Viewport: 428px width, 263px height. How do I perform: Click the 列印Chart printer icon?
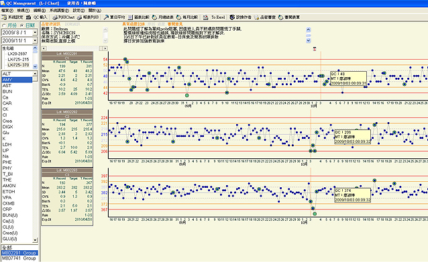(x=55, y=17)
